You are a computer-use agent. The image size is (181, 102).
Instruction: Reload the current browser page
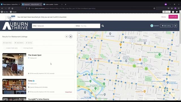pos(9,8)
